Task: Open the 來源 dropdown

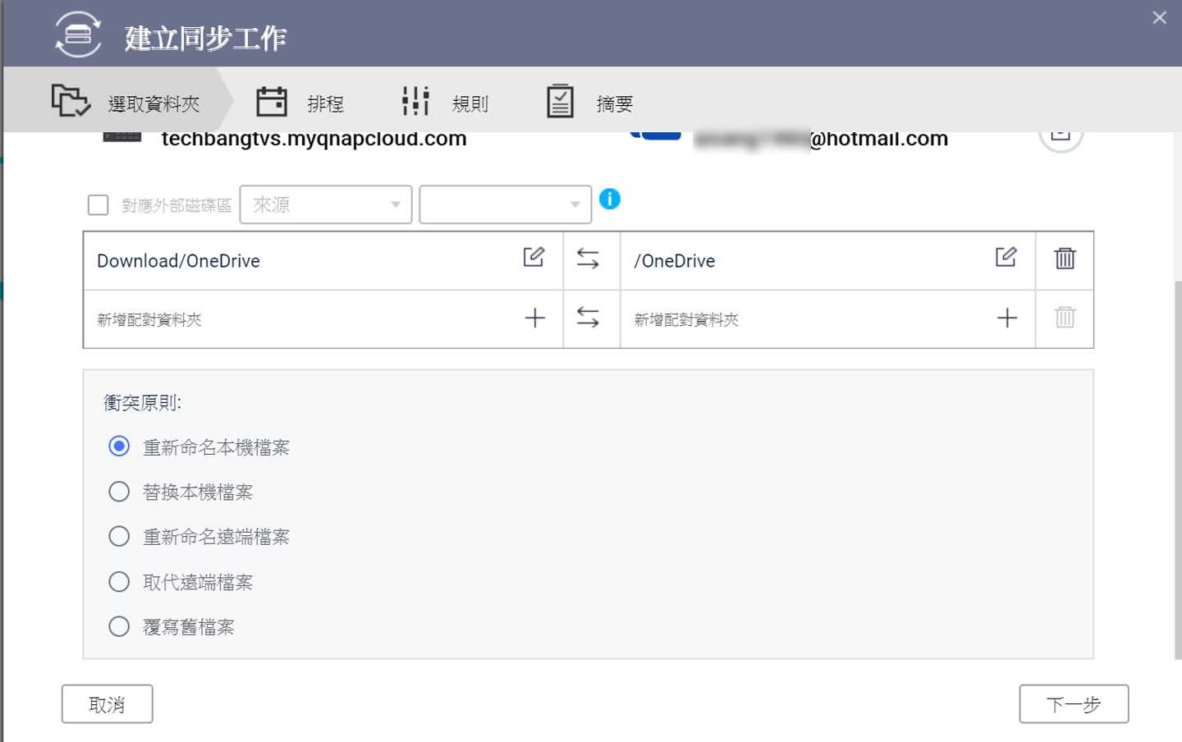Action: point(326,204)
